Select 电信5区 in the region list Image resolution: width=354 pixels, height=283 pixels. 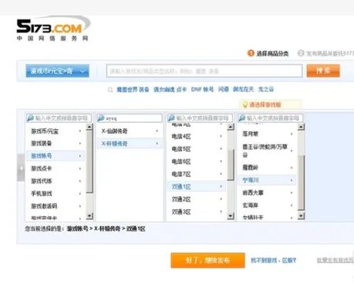(x=197, y=149)
